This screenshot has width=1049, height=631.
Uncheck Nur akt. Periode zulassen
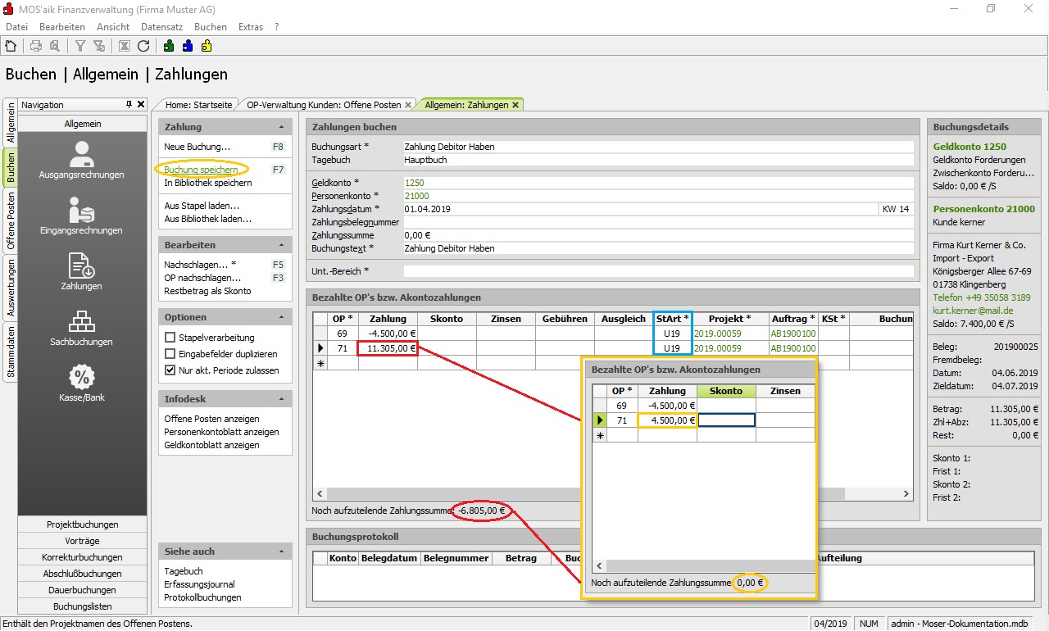[x=170, y=370]
